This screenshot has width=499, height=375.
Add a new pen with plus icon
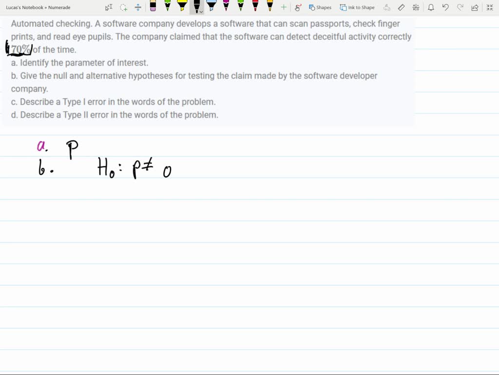point(284,7)
